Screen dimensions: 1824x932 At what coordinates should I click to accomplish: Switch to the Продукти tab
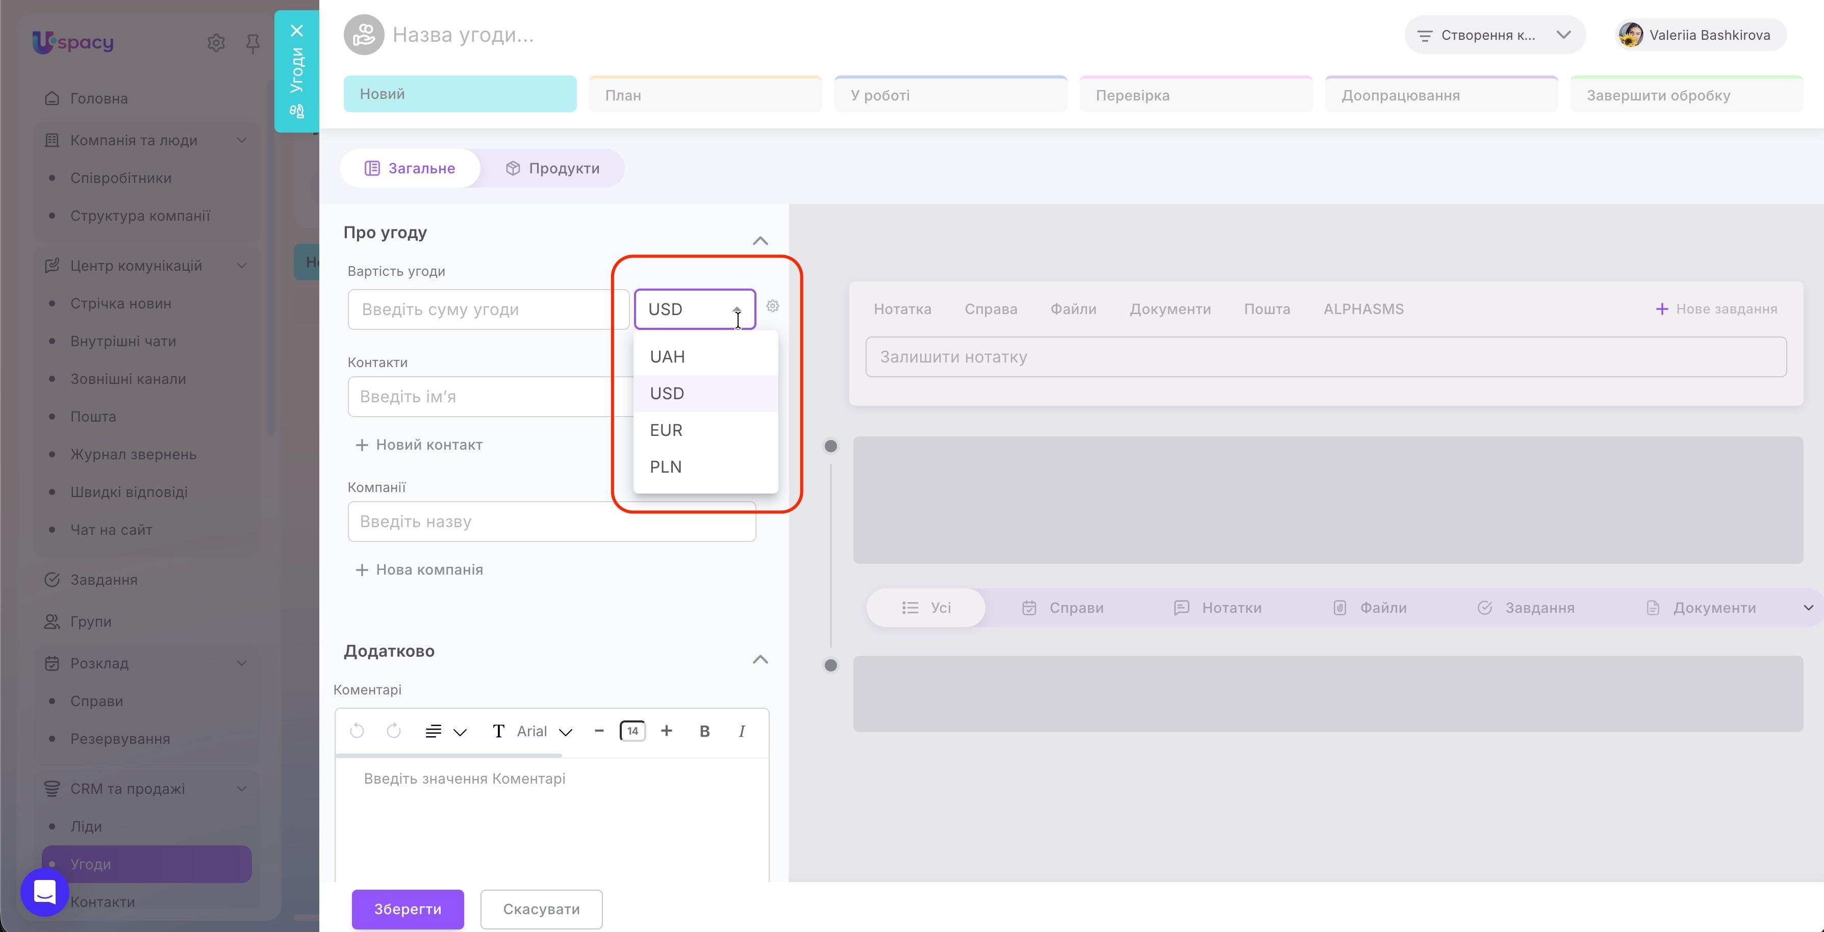(552, 168)
